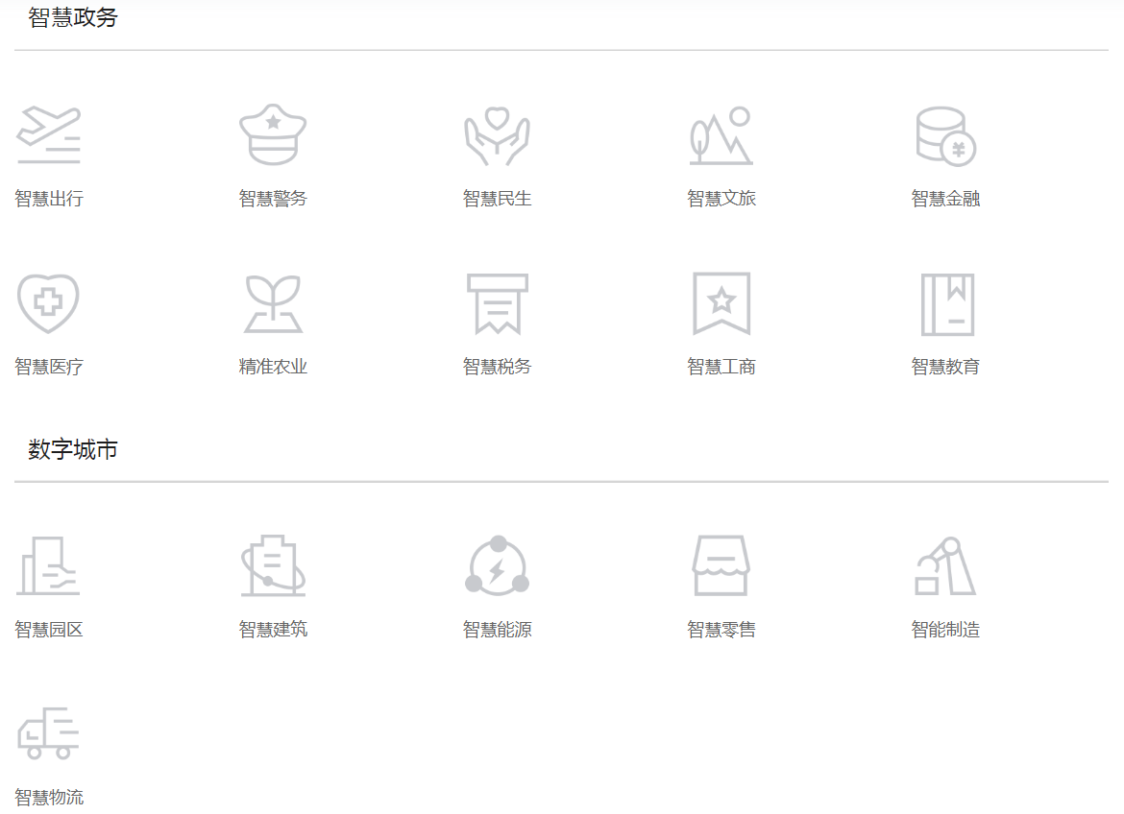The image size is (1124, 814).
Task: Click the airplane icon for 智慧出行
Action: pos(49,135)
